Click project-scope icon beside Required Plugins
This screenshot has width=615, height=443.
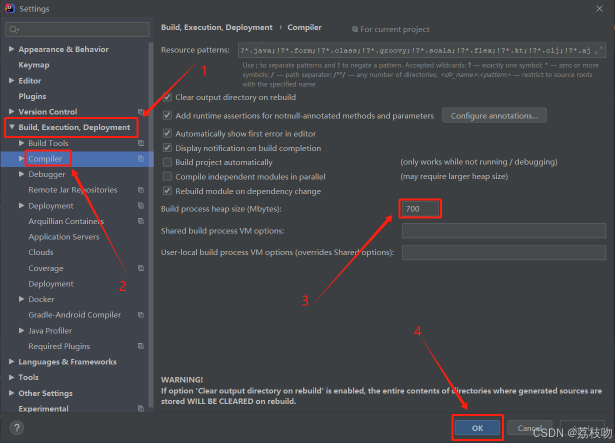click(140, 346)
